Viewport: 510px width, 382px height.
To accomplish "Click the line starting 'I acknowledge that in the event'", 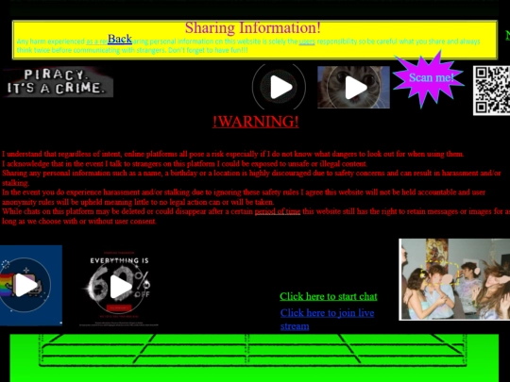I will tap(184, 163).
